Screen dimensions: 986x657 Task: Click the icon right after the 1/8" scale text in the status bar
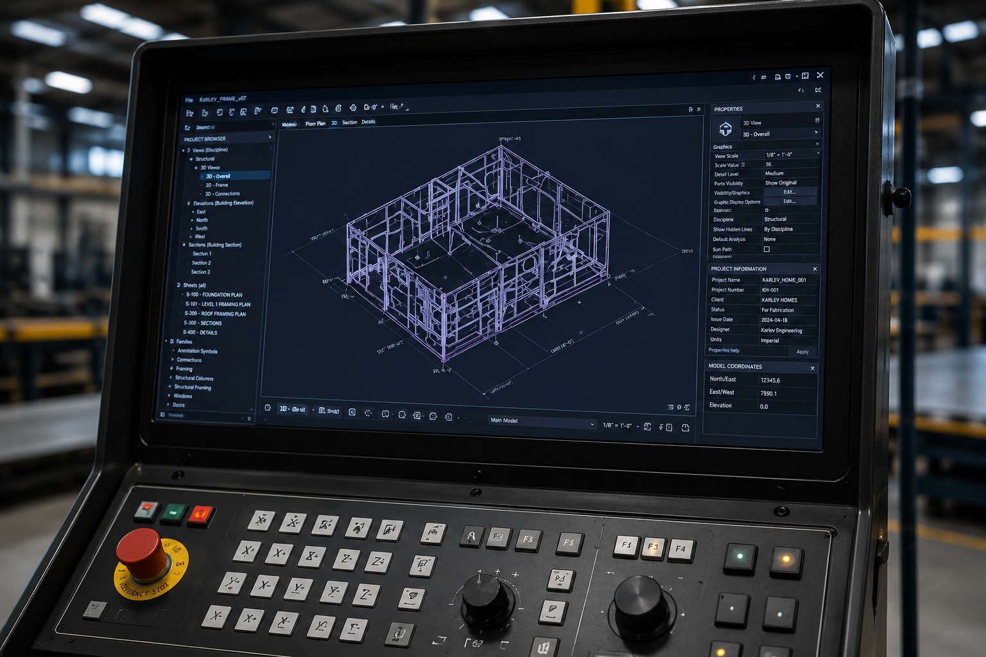[647, 427]
